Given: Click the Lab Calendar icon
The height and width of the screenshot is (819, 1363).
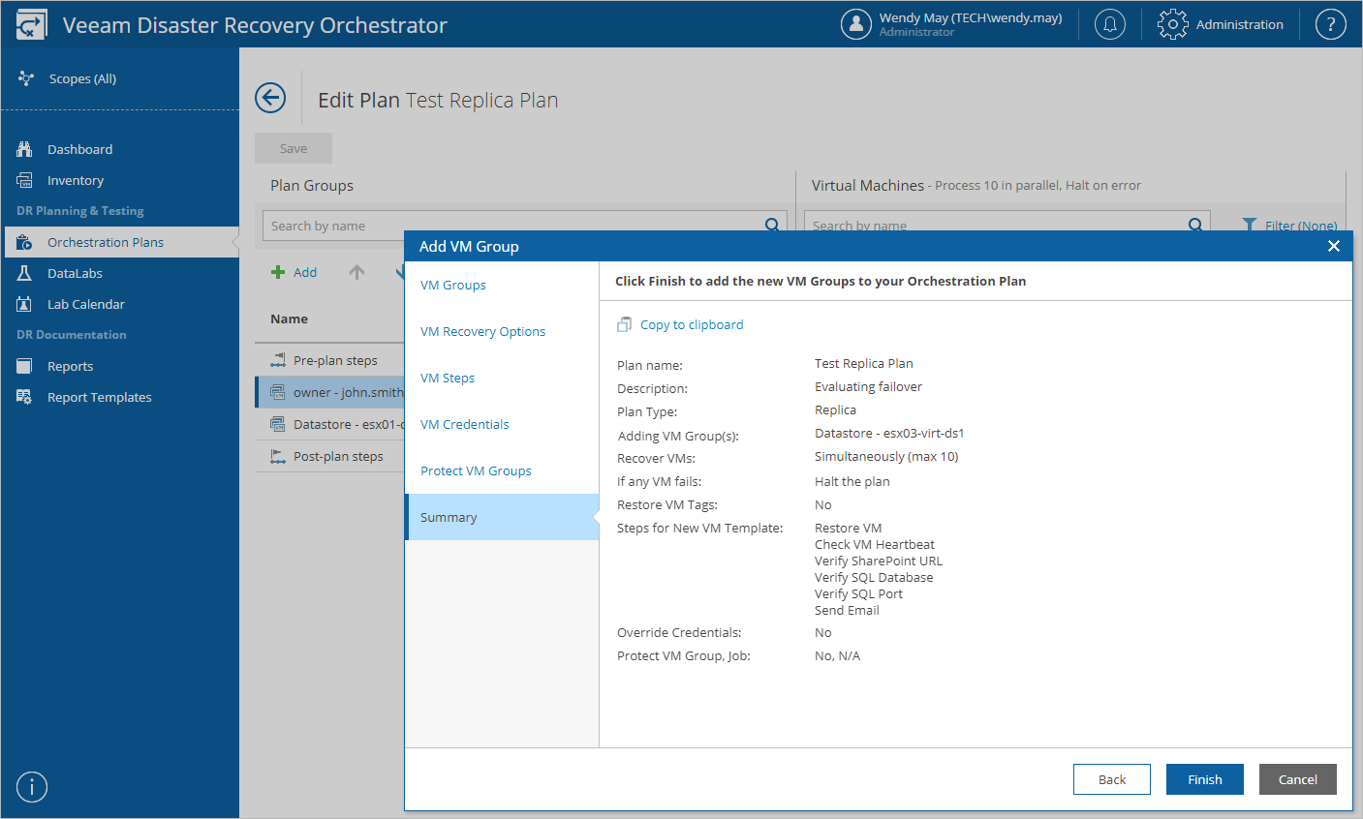Looking at the screenshot, I should coord(25,304).
